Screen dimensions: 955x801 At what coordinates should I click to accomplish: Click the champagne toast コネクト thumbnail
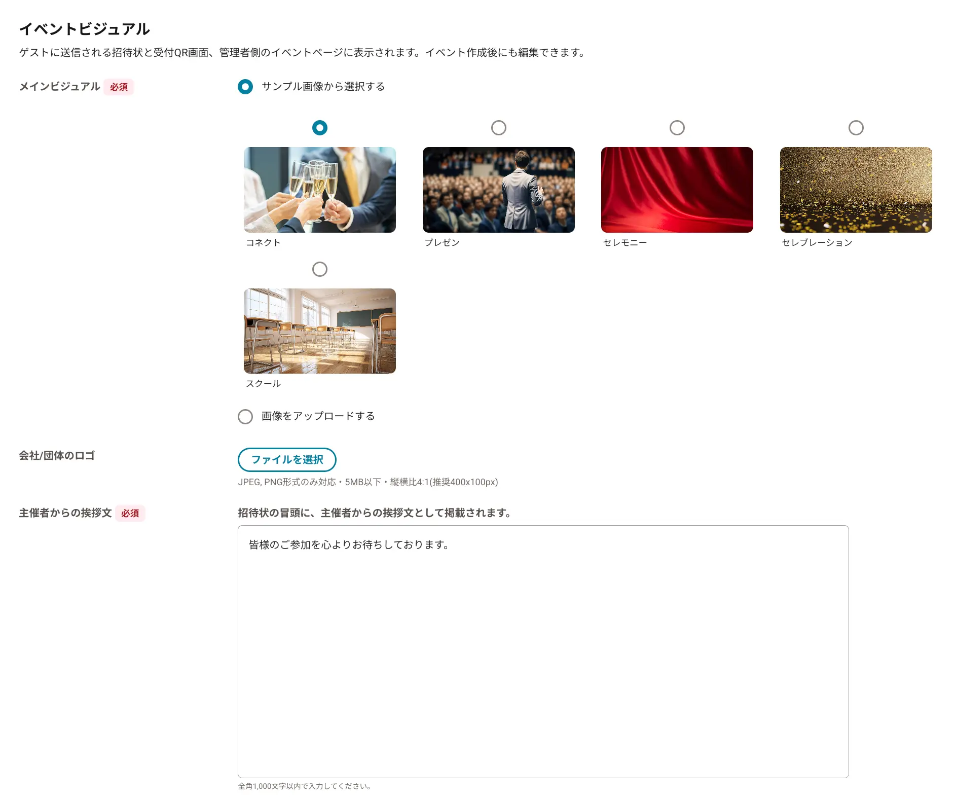320,190
